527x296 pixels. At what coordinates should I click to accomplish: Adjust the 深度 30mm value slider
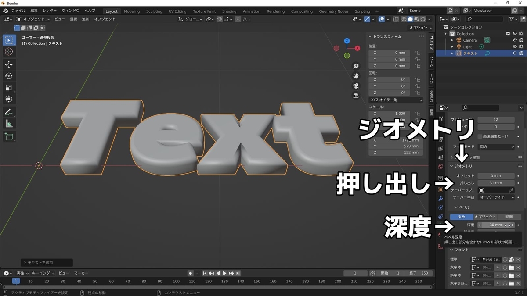495,225
